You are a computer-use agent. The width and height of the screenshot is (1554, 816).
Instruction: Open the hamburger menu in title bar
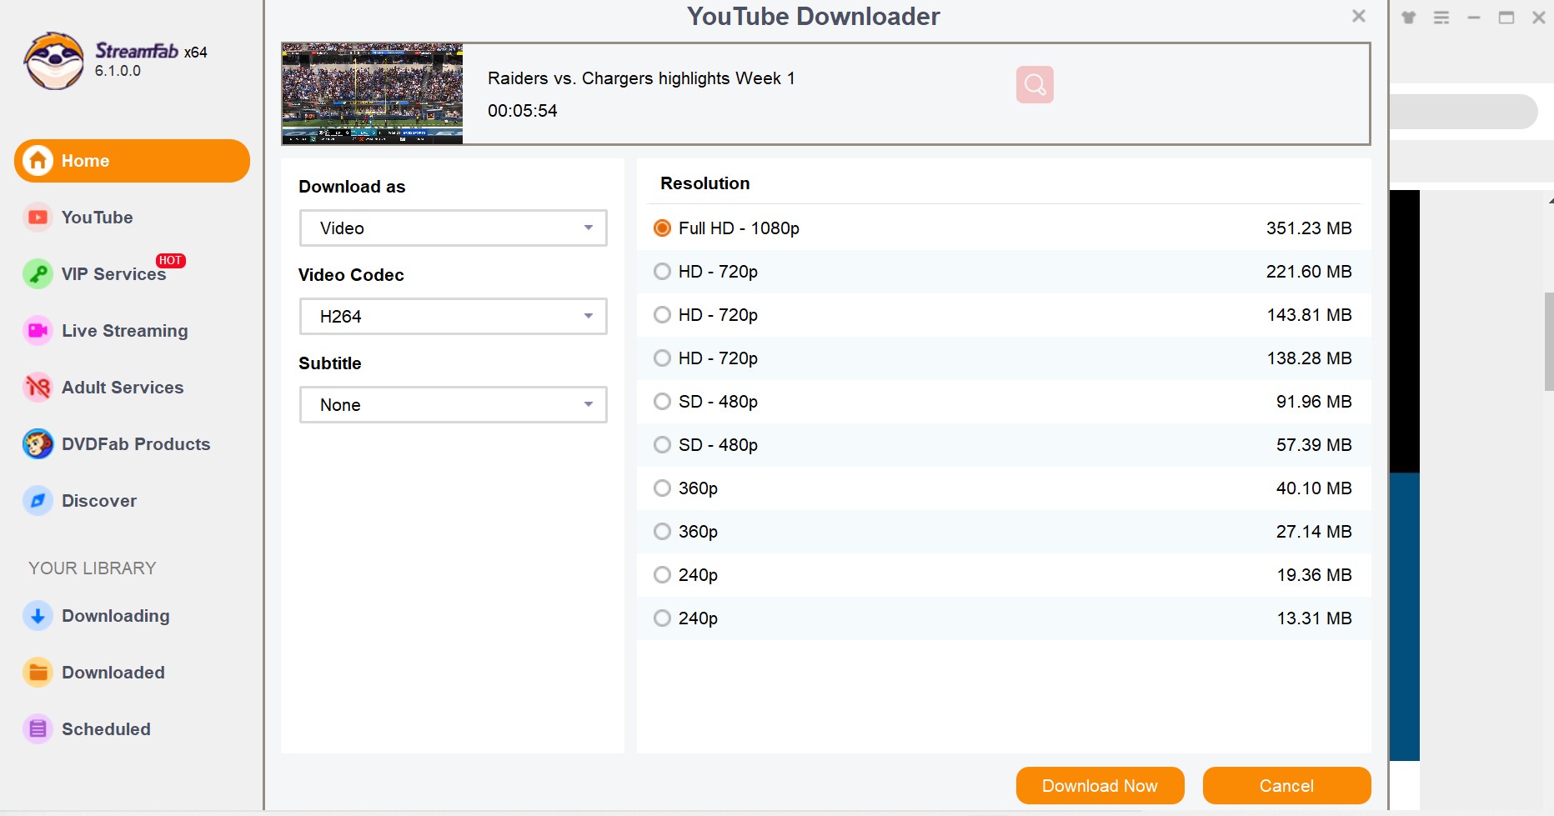click(x=1441, y=18)
